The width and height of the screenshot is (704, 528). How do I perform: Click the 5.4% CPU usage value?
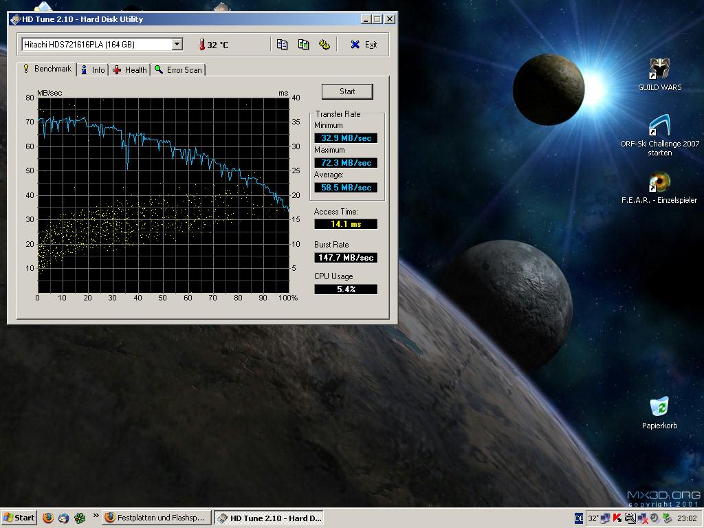(x=346, y=289)
